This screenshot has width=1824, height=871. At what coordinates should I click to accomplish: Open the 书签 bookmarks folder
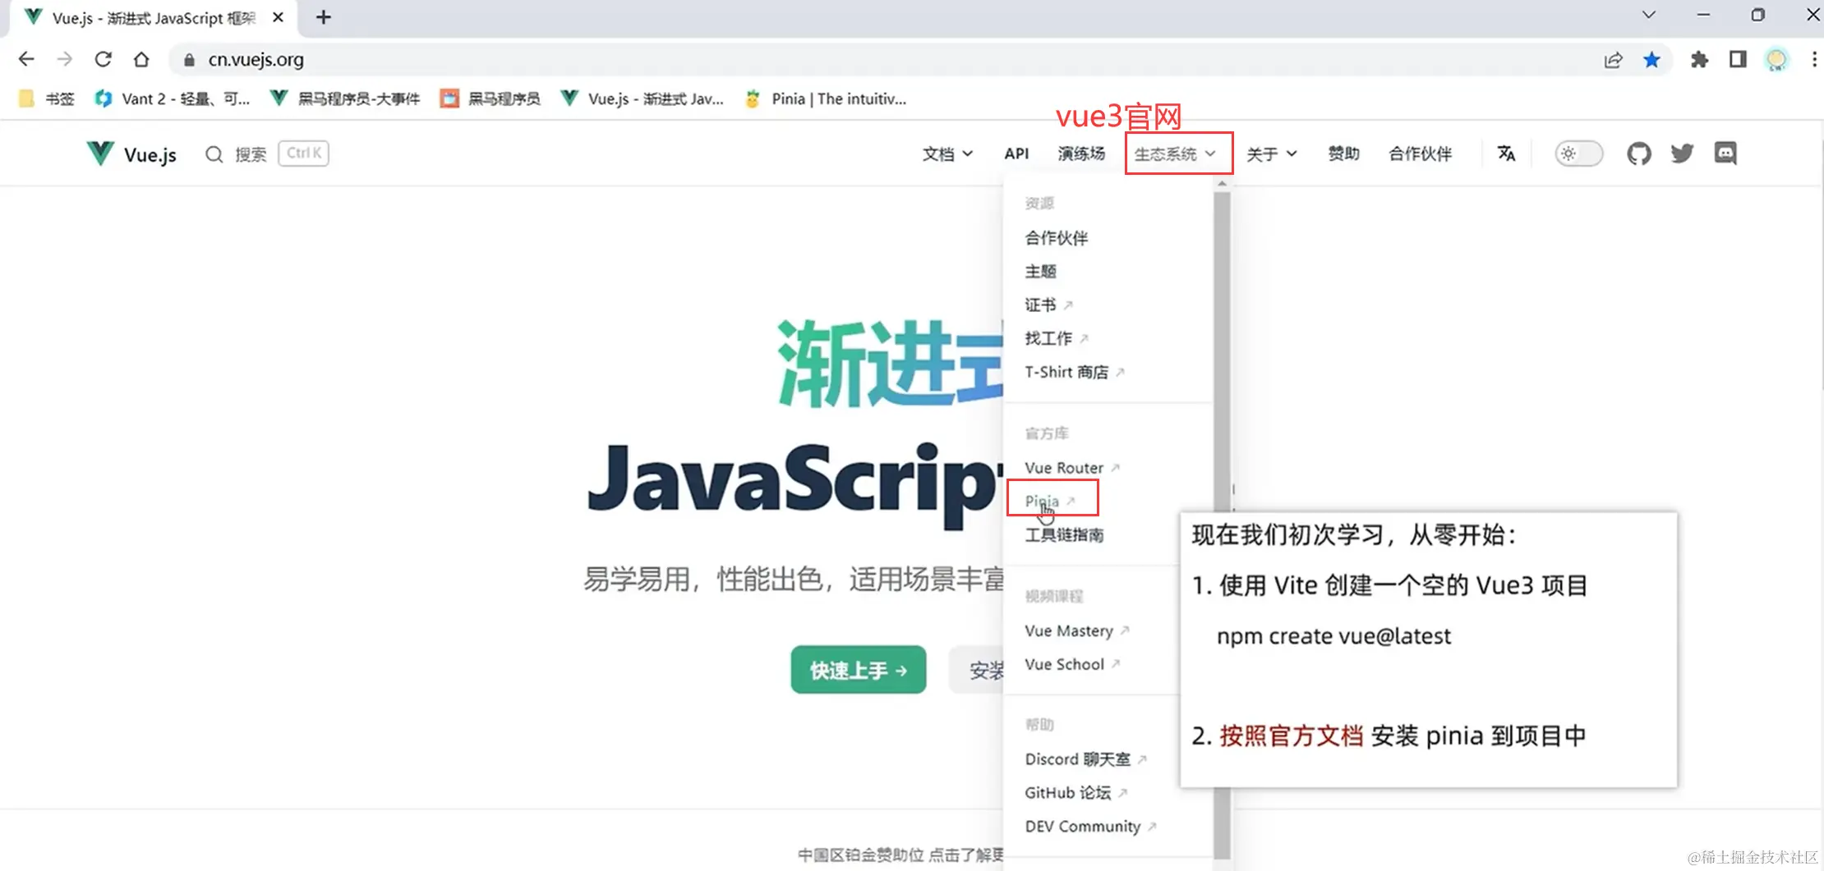tap(46, 99)
